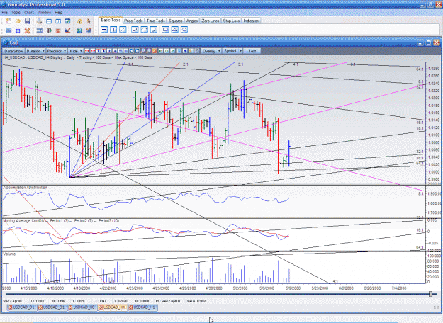Switch to the Price Tools tab
The width and height of the screenshot is (443, 323).
point(133,21)
